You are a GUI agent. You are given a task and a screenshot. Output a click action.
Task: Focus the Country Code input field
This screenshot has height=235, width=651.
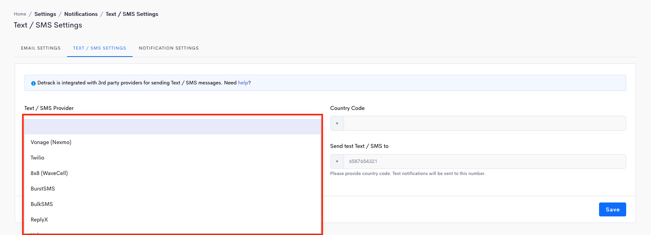tap(484, 124)
